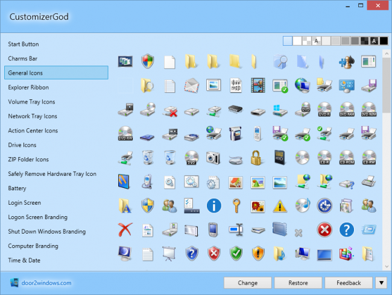Open the Start Button section
392x295 pixels.
pyautogui.click(x=24, y=44)
